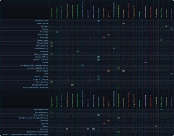Click highlighted 131 in Emotional and Energetic Release row
This screenshot has width=174, height=136.
[119, 118]
